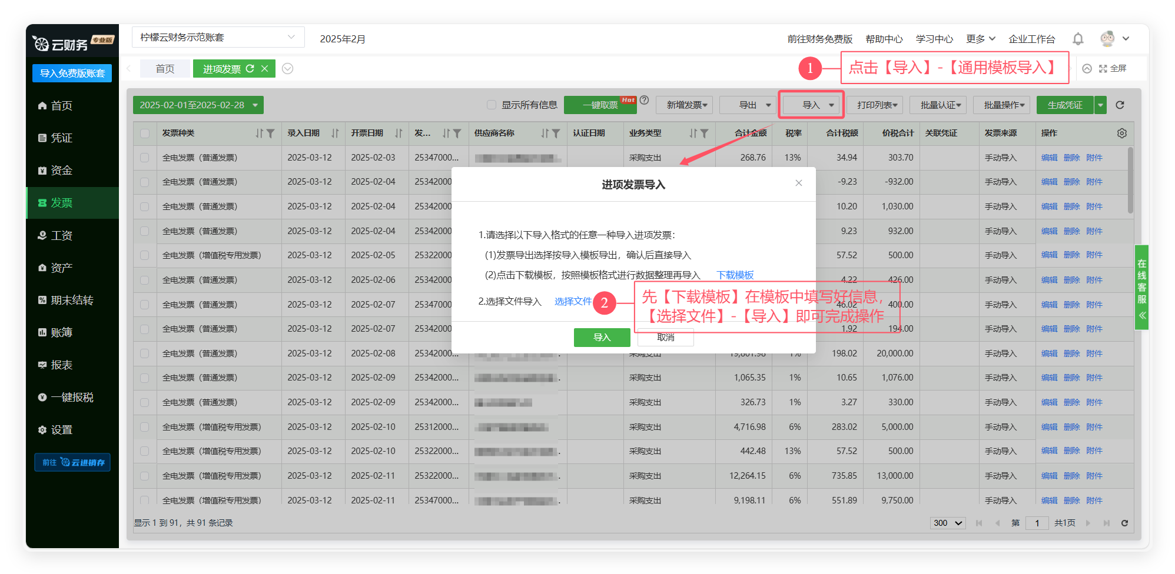
Task: Toggle the select-all checkbox in table header
Action: point(145,134)
